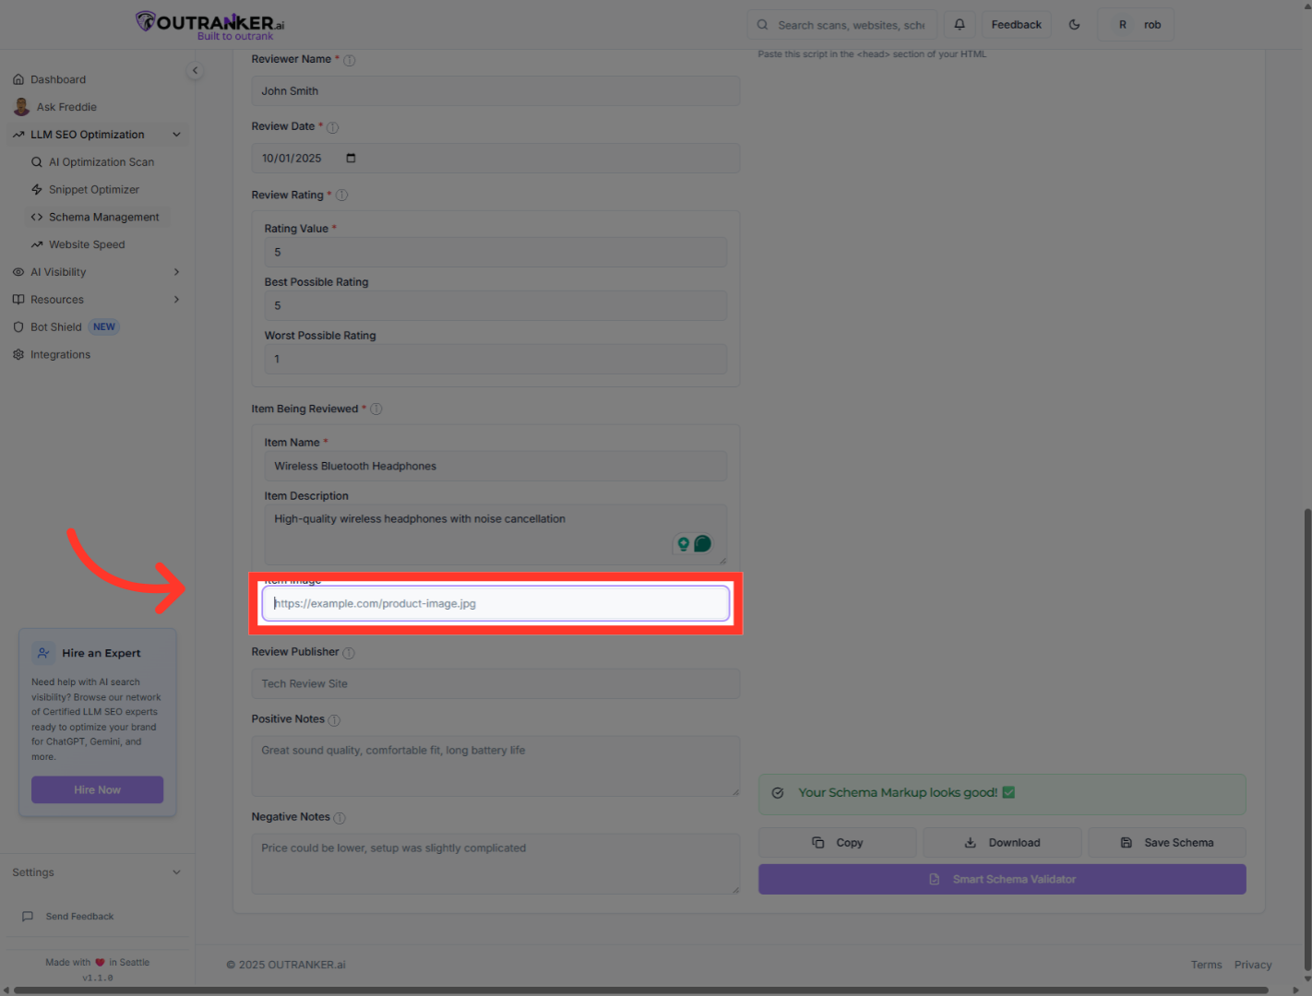
Task: Click the search magnifier icon in the top bar
Action: click(x=762, y=25)
